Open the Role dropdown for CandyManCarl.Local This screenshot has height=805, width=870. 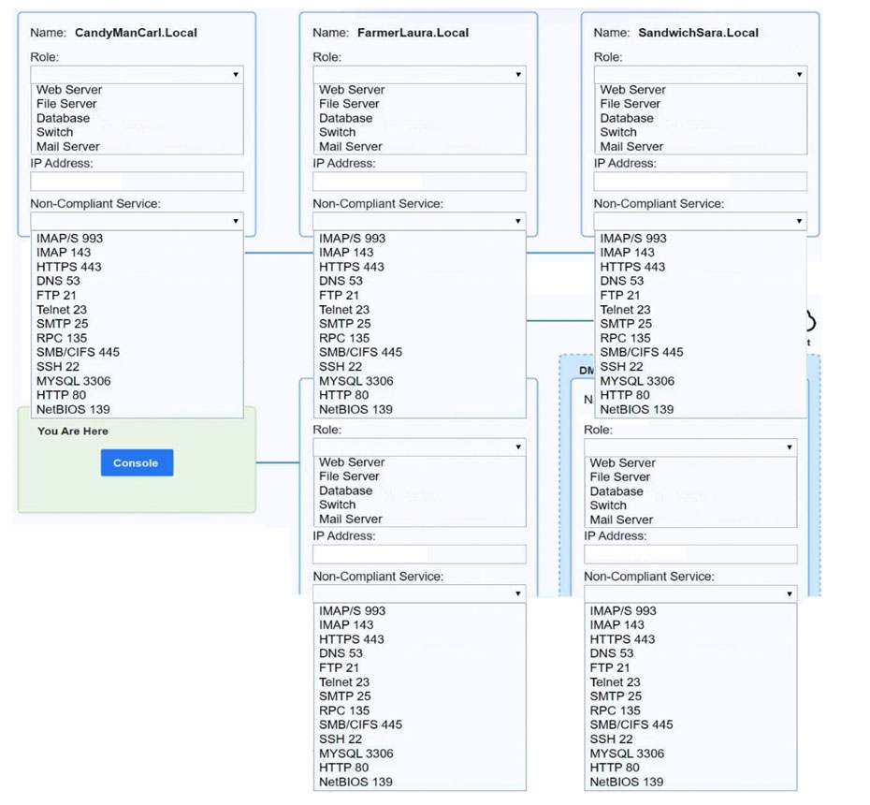pos(137,75)
